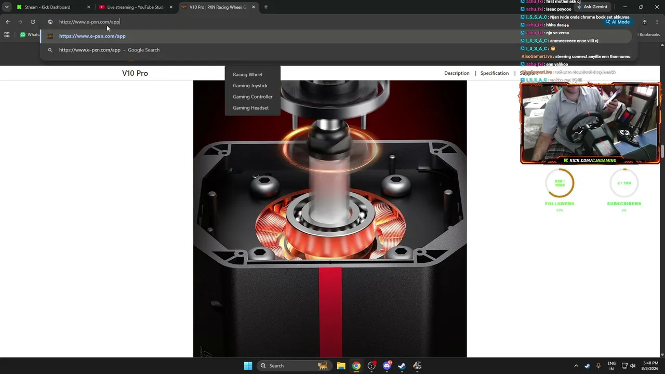
Task: Select Racing Wheel from the product menu
Action: coord(247,74)
